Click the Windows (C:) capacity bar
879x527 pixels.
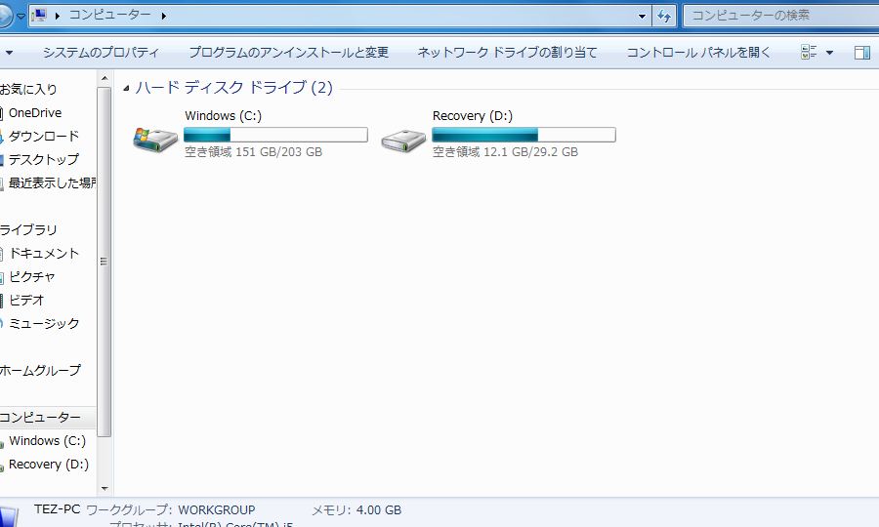(275, 135)
